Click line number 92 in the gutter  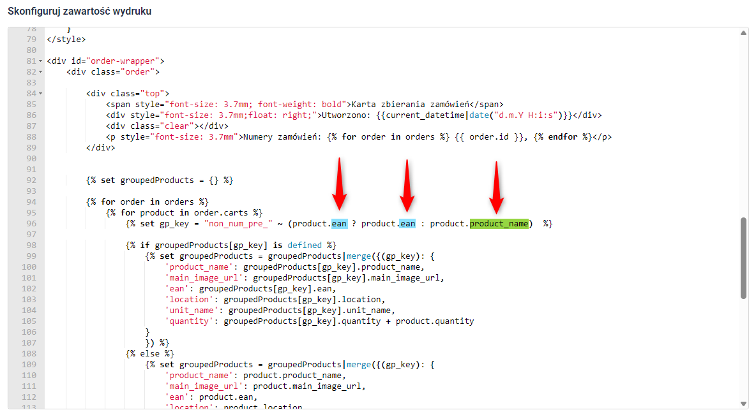(x=31, y=180)
